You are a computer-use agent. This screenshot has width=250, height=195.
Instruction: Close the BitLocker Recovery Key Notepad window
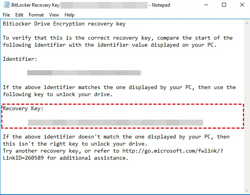pos(241,5)
